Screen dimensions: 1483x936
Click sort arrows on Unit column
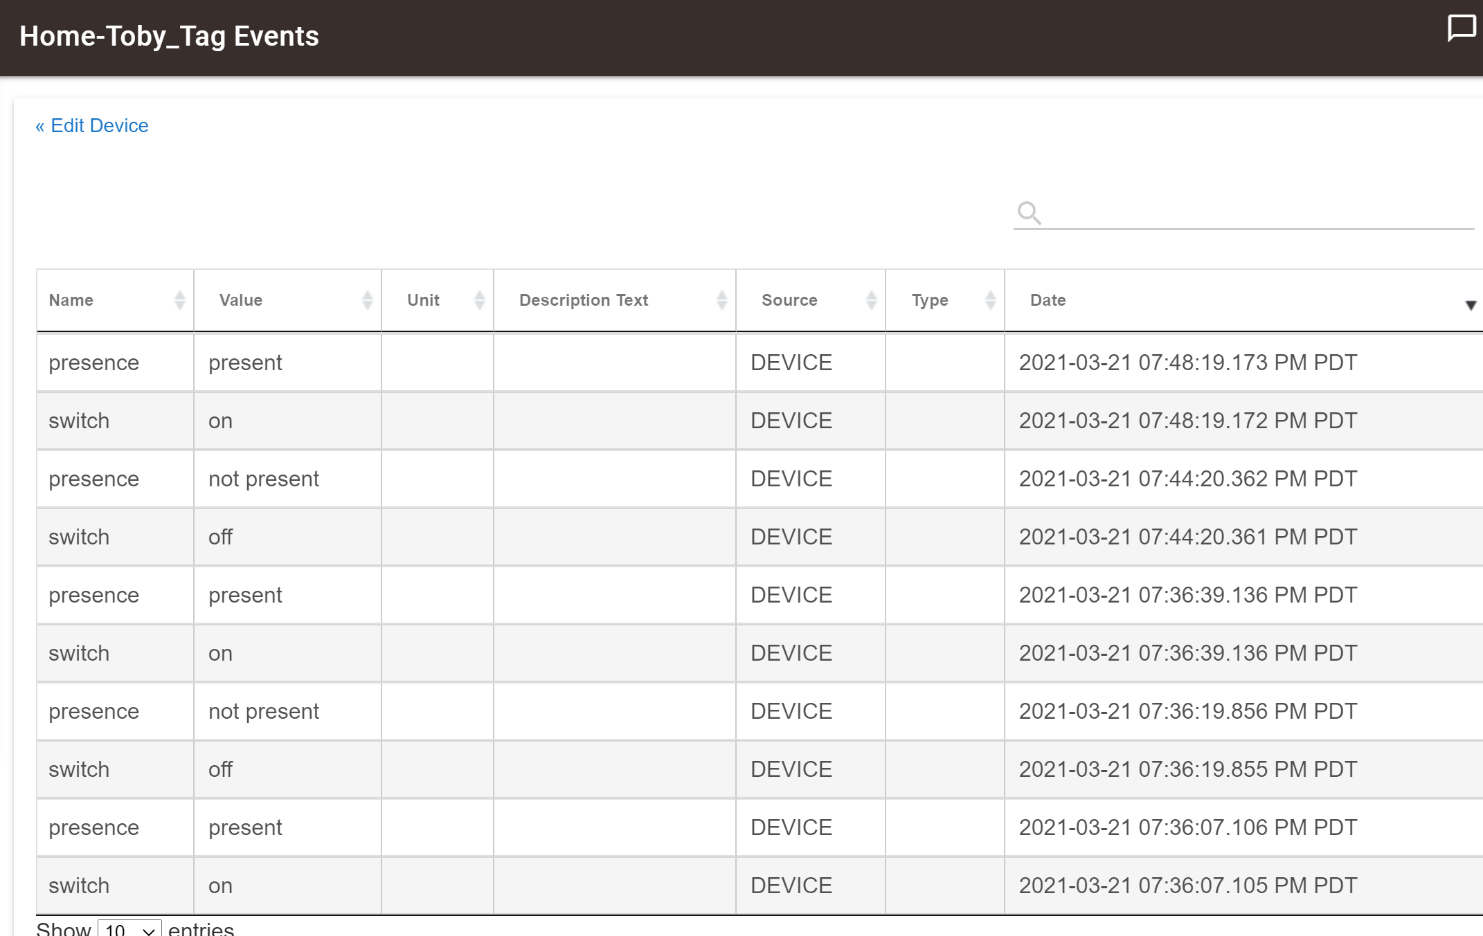[x=479, y=300]
